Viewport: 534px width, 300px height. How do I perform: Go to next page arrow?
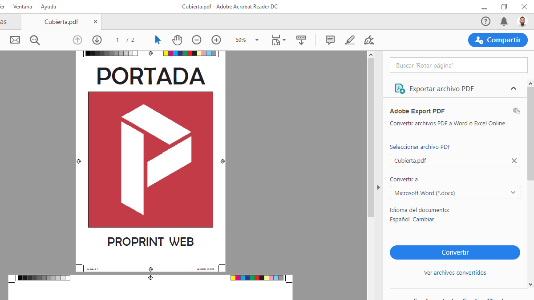tap(97, 40)
